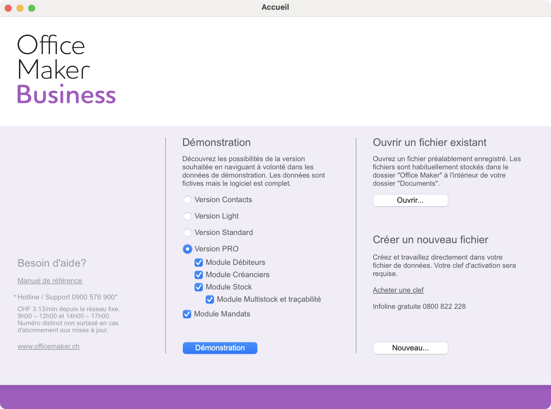Maximize the window with green button
This screenshot has width=551, height=409.
tap(32, 8)
